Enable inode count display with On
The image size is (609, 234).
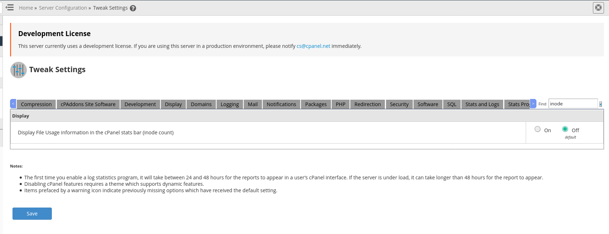[x=538, y=129]
